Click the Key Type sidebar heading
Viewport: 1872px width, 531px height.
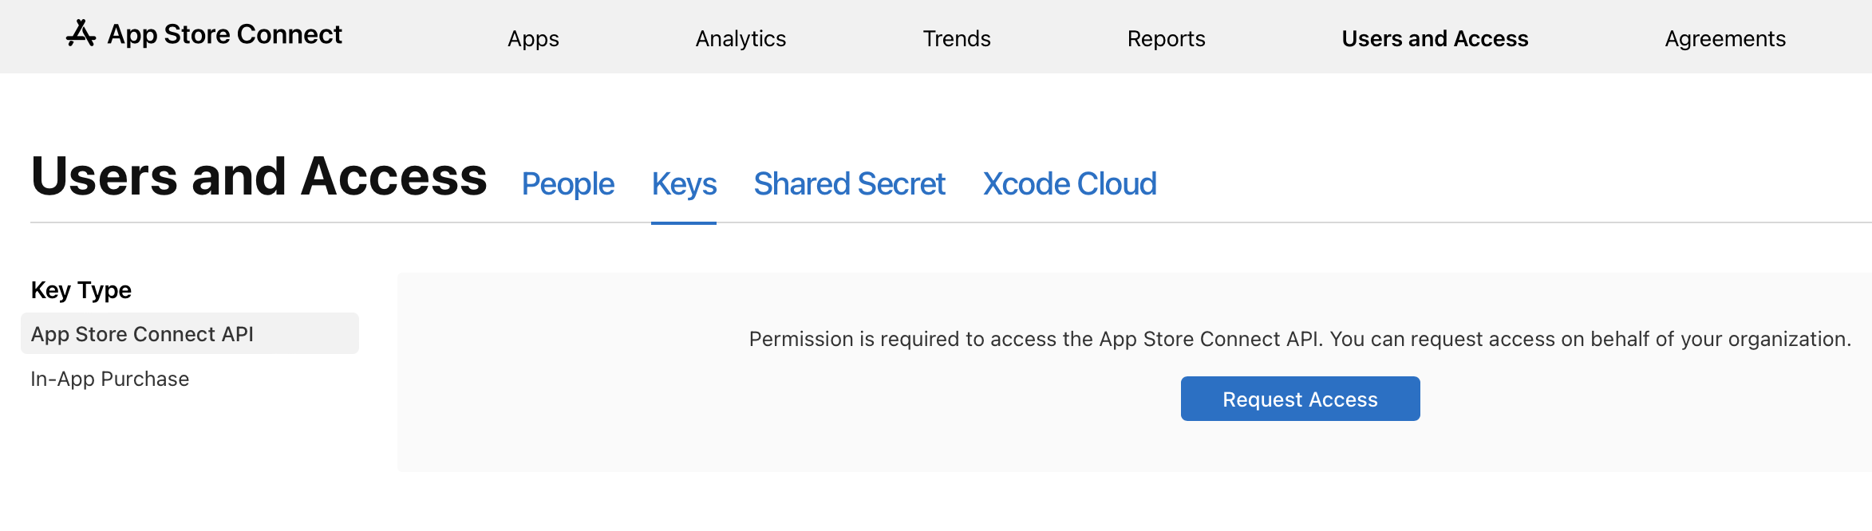tap(81, 290)
